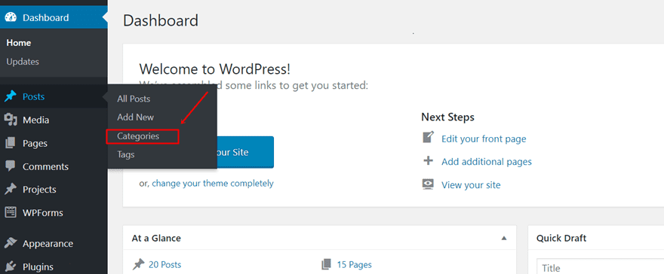The image size is (664, 274).
Task: Open the '20 Posts' link
Action: tap(164, 265)
